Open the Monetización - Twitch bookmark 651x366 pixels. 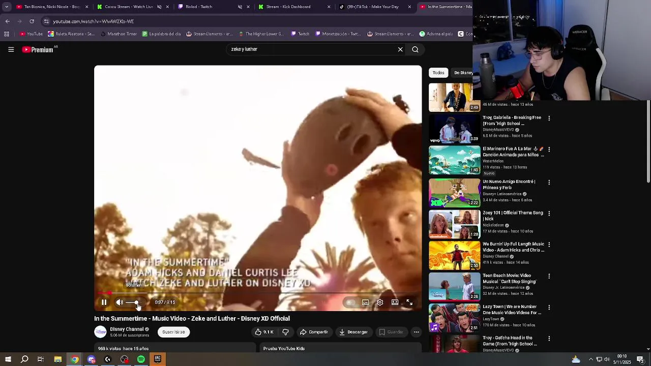pos(338,34)
